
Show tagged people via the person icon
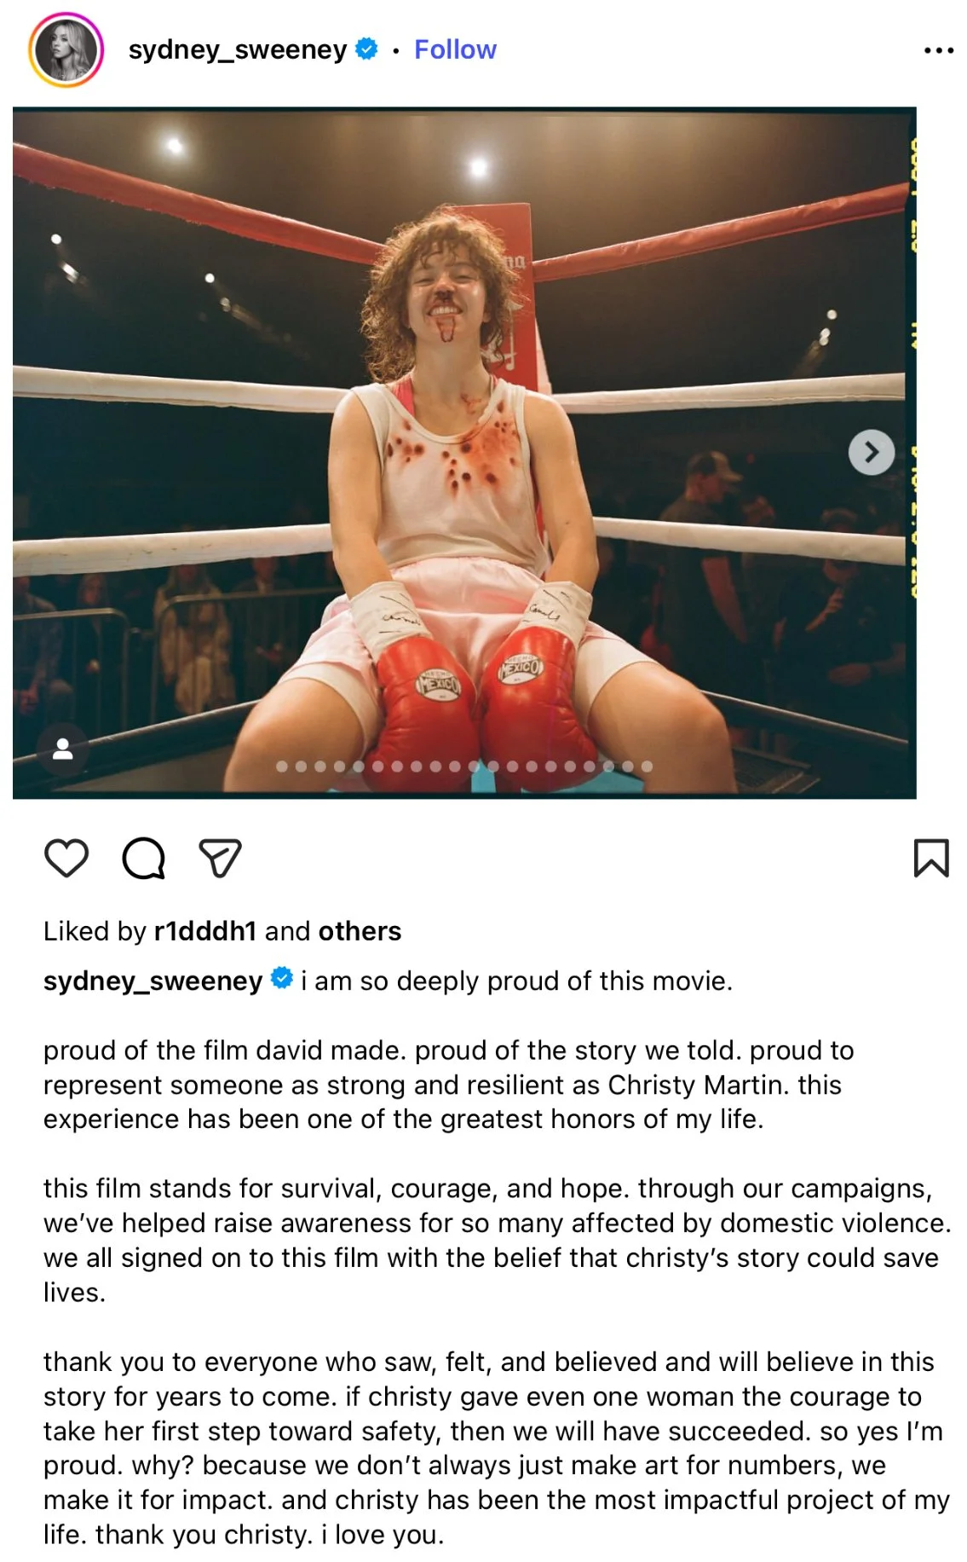62,749
